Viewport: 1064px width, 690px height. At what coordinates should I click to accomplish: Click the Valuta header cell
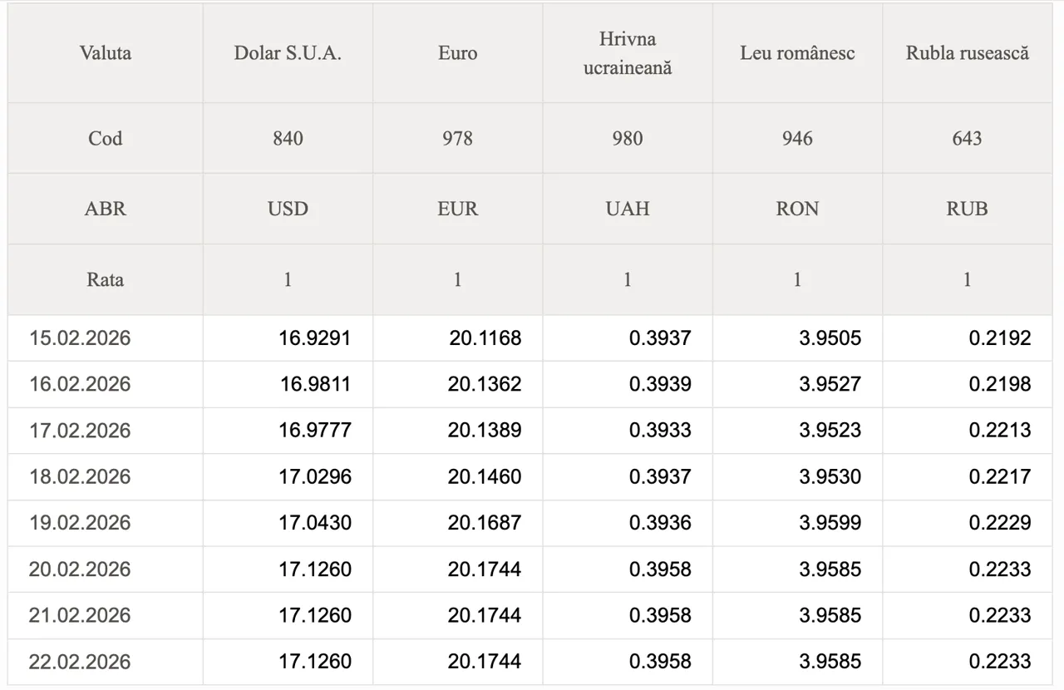[x=106, y=53]
